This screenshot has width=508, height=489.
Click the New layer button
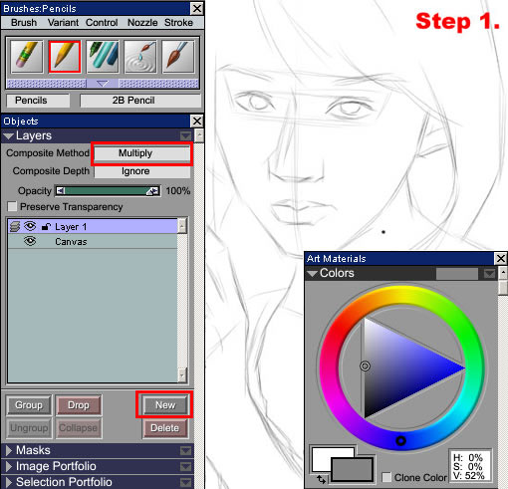(x=165, y=405)
